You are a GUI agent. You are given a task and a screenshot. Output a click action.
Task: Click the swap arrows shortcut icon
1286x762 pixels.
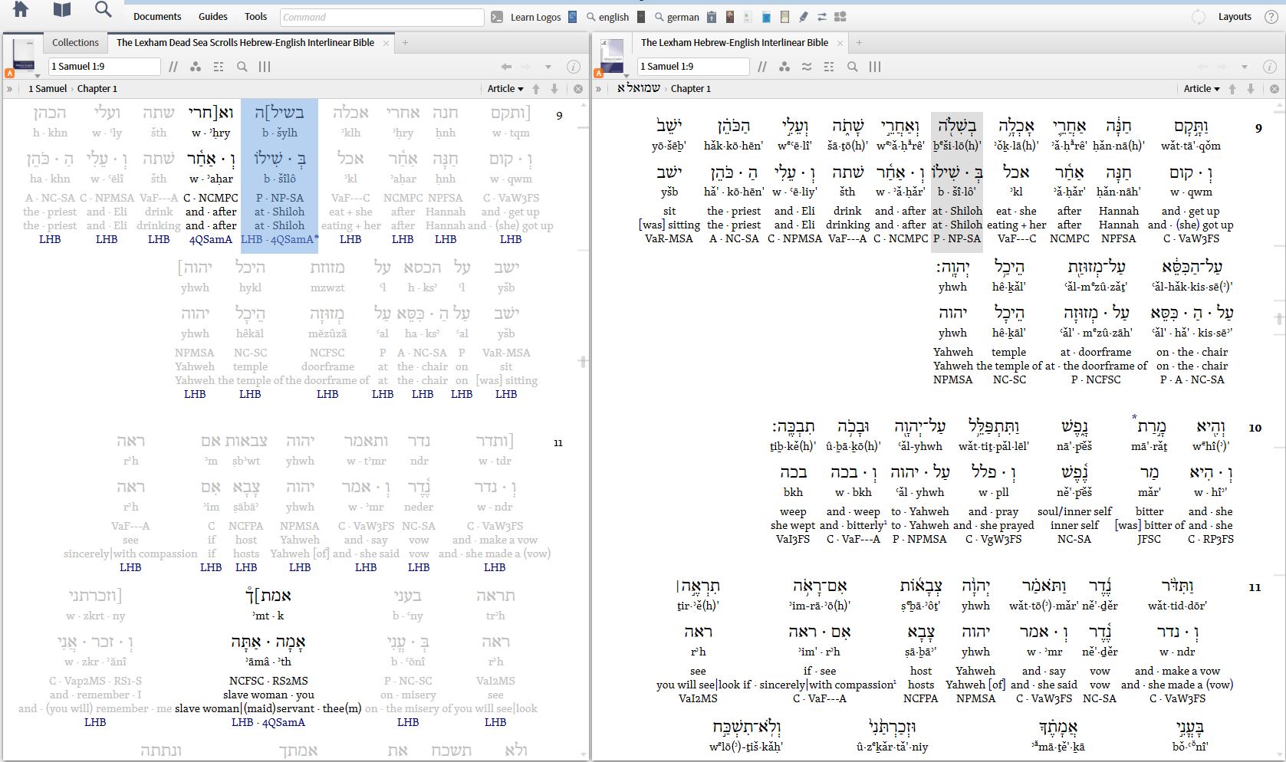click(822, 17)
